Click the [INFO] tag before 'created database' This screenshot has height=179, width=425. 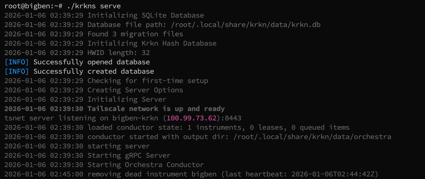click(17, 71)
